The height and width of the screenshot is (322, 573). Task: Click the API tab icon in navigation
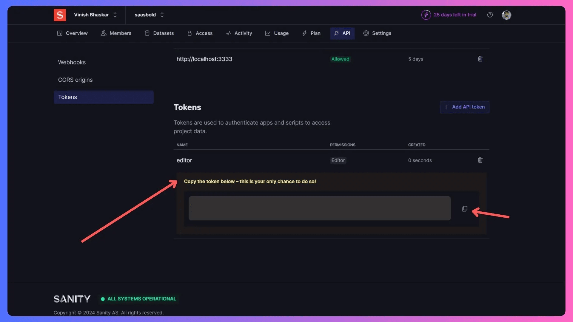336,33
